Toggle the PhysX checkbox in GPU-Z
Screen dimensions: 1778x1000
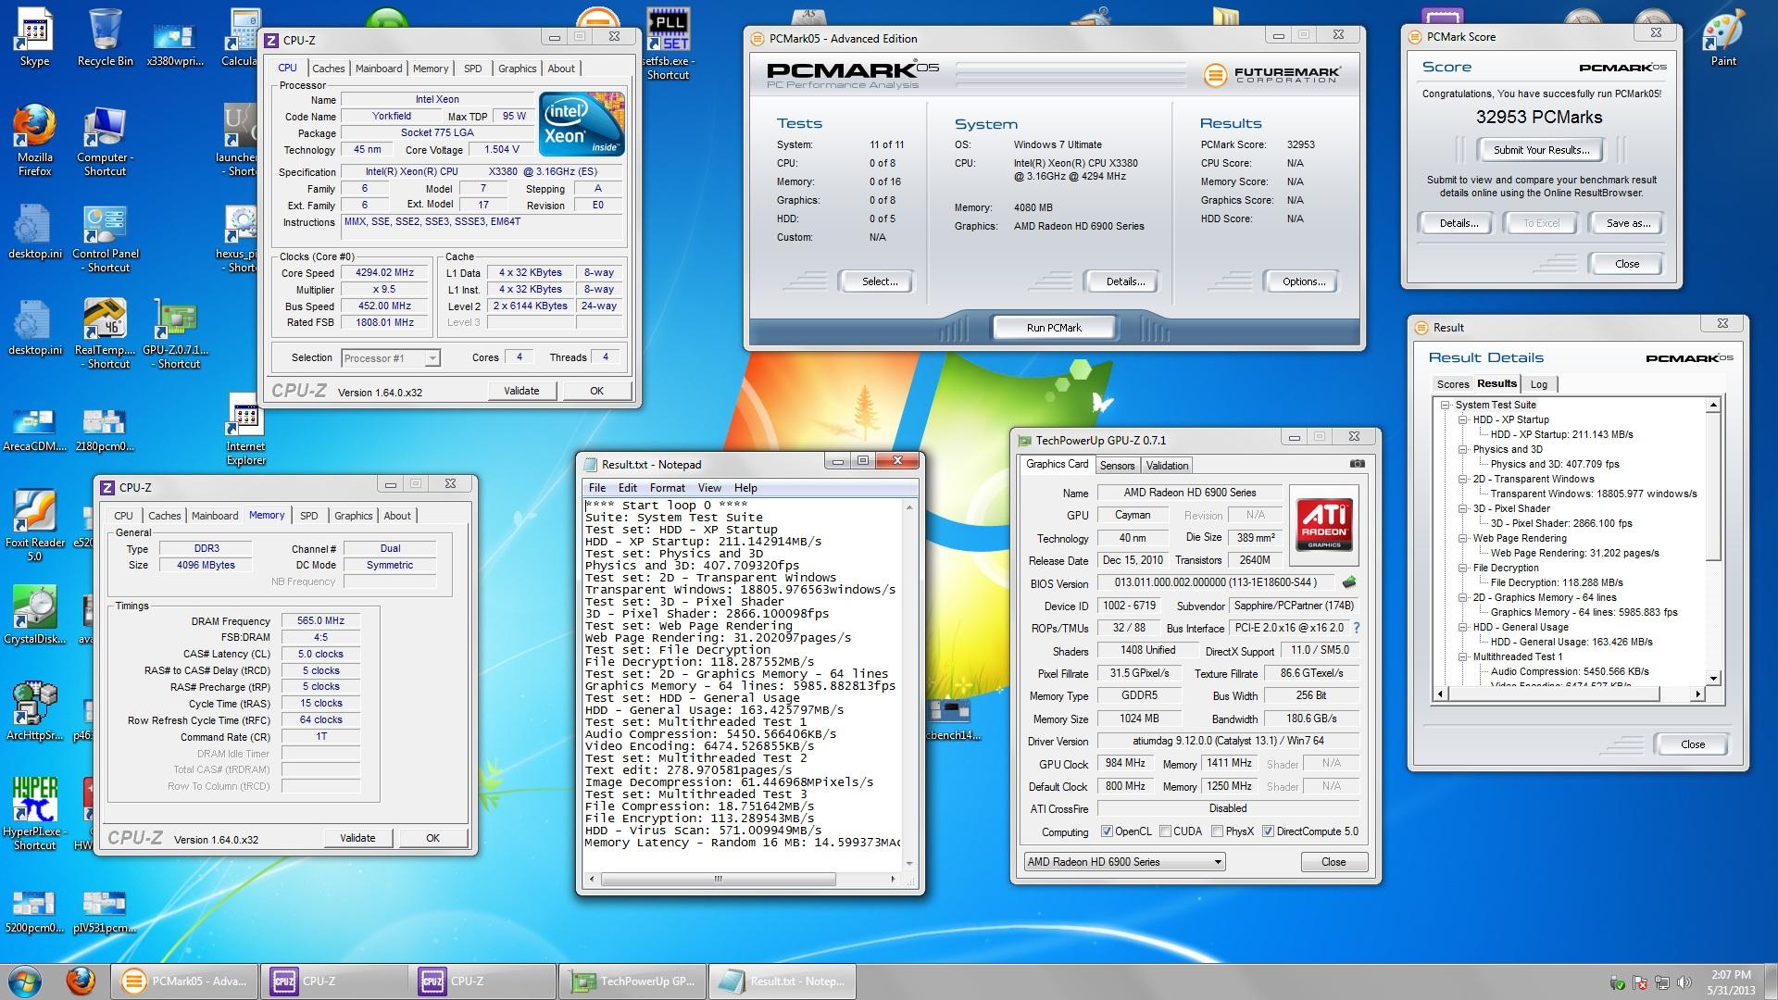click(1217, 831)
